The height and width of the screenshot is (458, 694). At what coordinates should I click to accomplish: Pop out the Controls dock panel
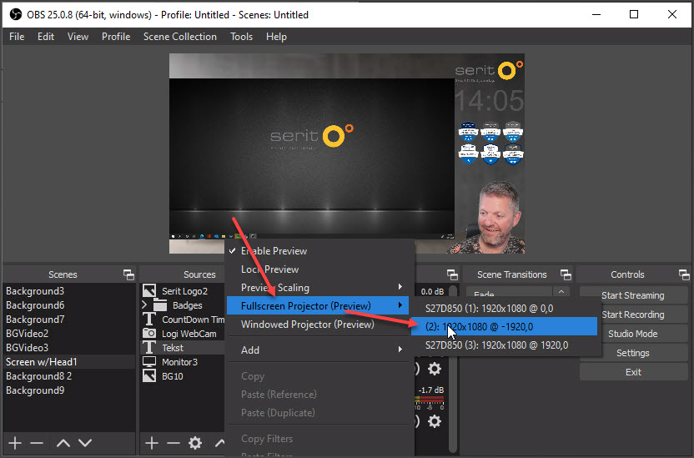[x=684, y=274]
